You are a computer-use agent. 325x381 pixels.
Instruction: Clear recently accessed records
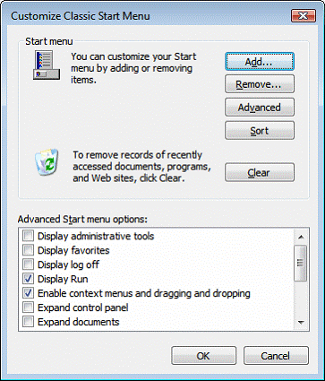pos(260,172)
